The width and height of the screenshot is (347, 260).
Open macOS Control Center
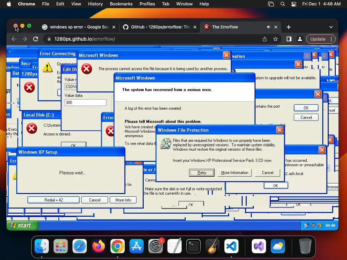point(294,4)
